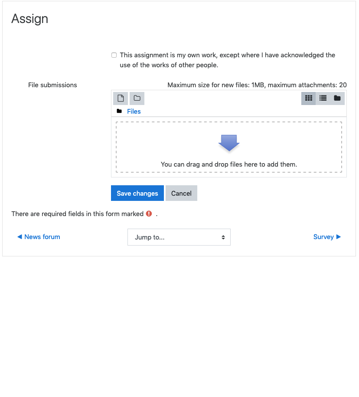Click the Add file icon

pyautogui.click(x=121, y=98)
